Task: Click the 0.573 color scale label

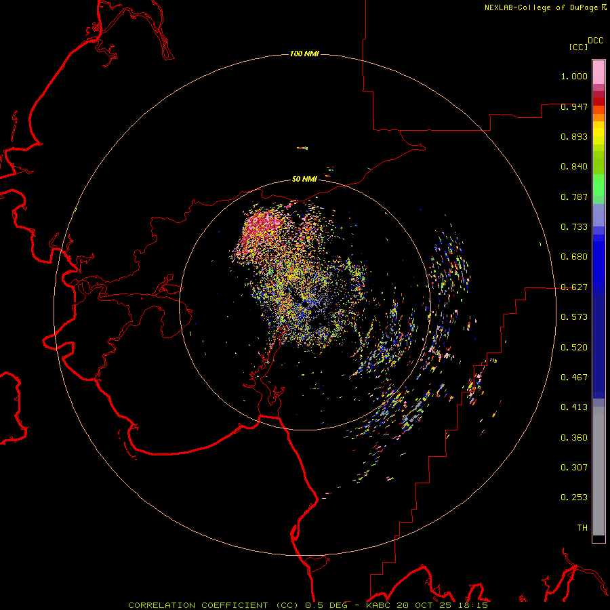Action: 574,317
